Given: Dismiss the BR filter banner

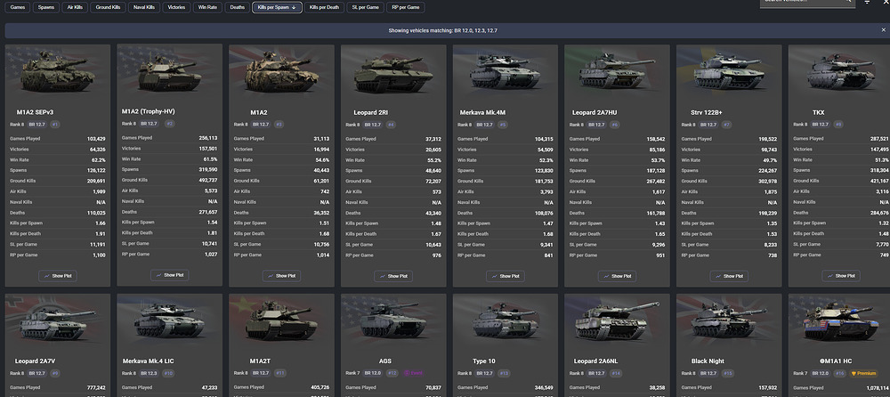Looking at the screenshot, I should 883,30.
